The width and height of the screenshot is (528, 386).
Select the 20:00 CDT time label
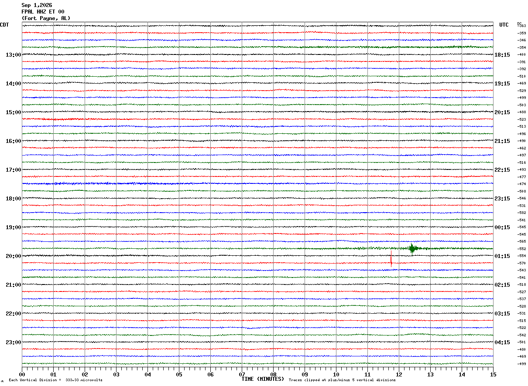14,256
